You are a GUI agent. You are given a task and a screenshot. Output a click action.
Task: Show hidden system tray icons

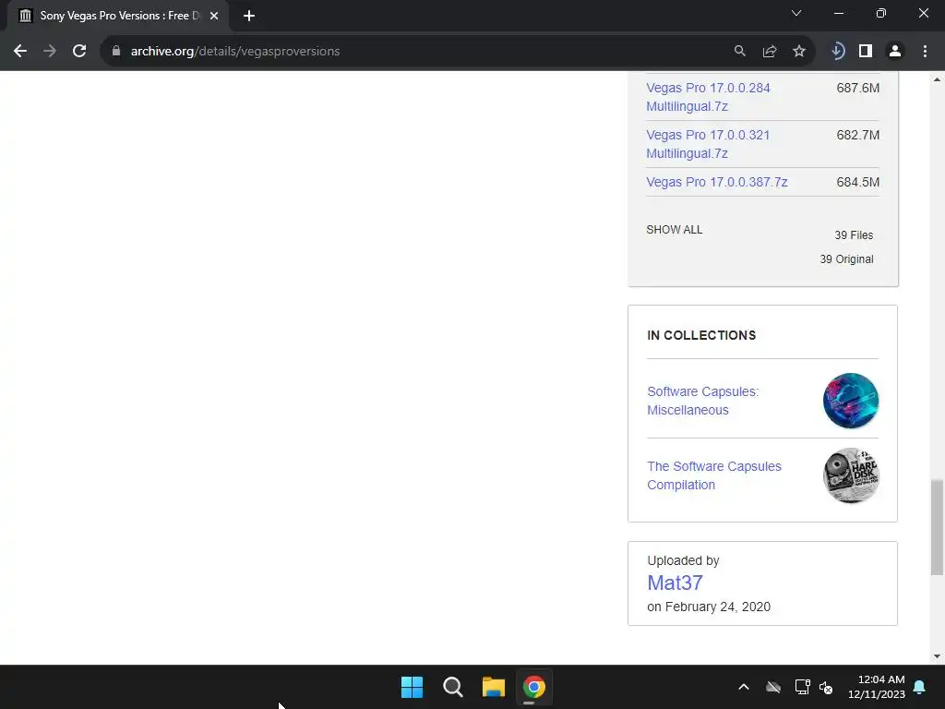coord(744,687)
